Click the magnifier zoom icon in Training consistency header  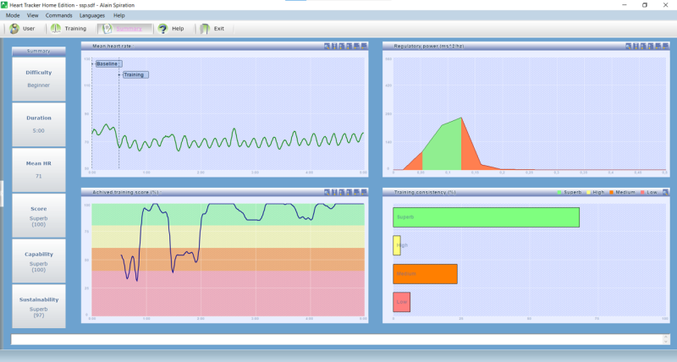click(665, 192)
